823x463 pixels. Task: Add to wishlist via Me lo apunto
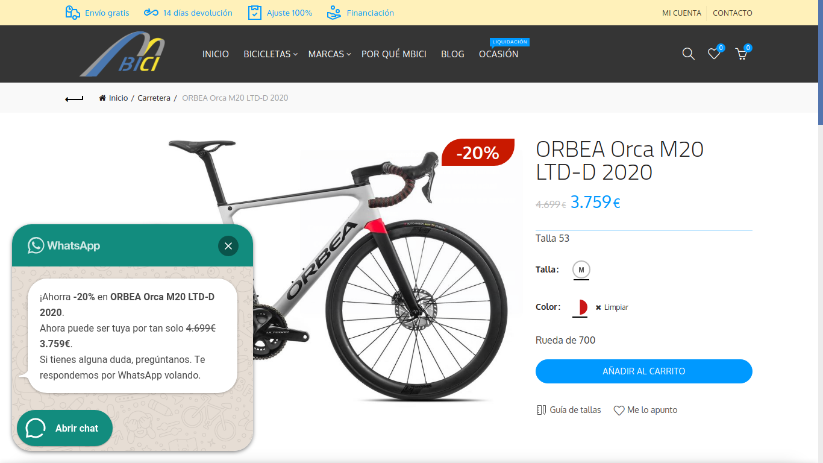[645, 410]
